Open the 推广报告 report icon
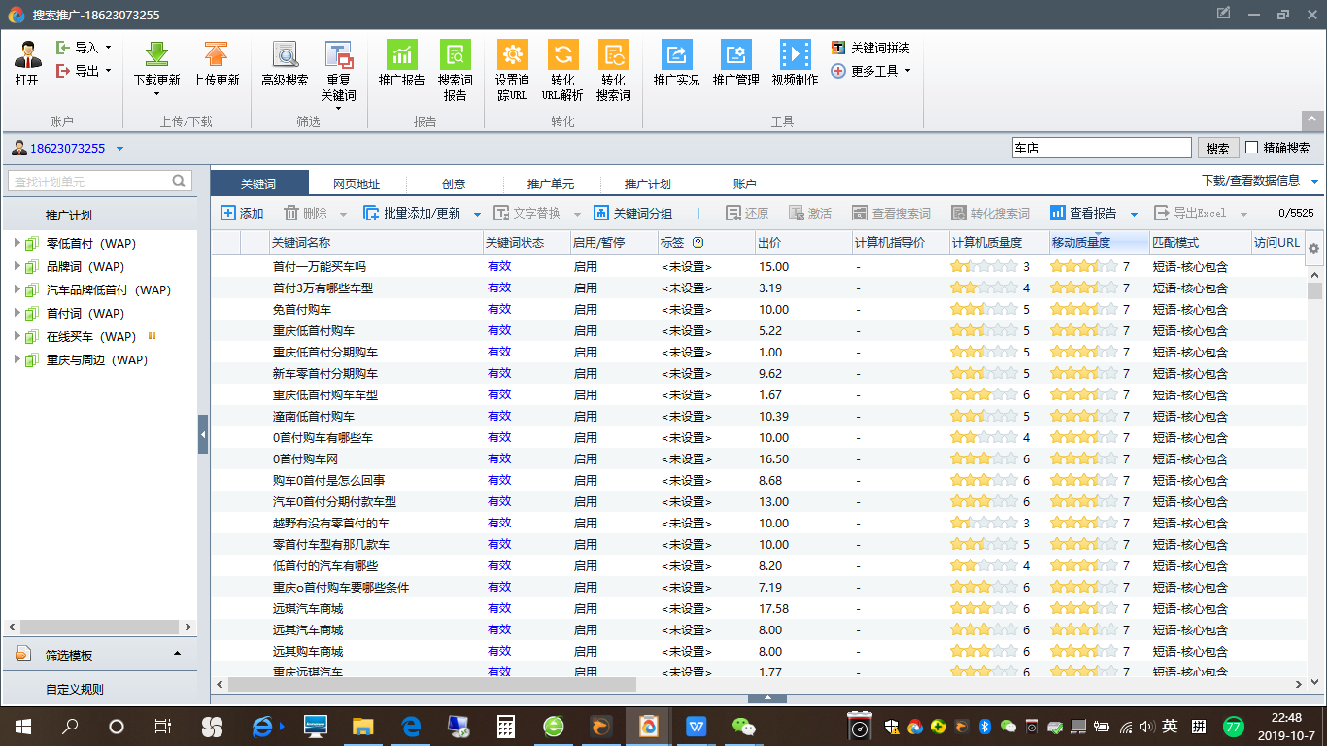Image resolution: width=1327 pixels, height=746 pixels. [401, 55]
